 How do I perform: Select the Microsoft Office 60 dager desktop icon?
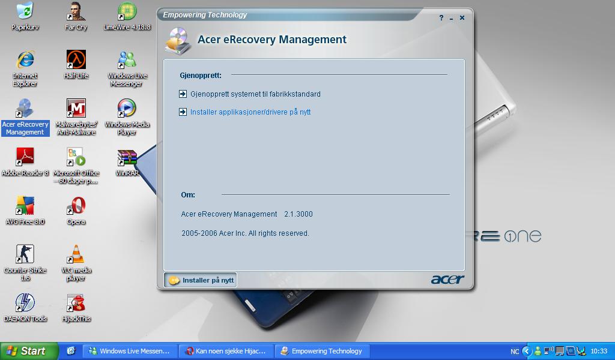(76, 166)
